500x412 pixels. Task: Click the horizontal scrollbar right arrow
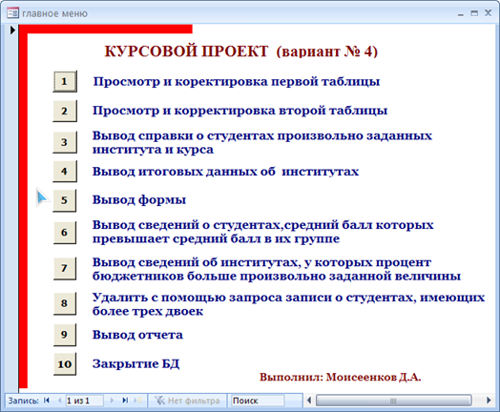tap(489, 401)
